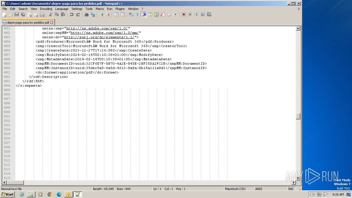
Task: Open the Plugins menu
Action: (x=120, y=9)
